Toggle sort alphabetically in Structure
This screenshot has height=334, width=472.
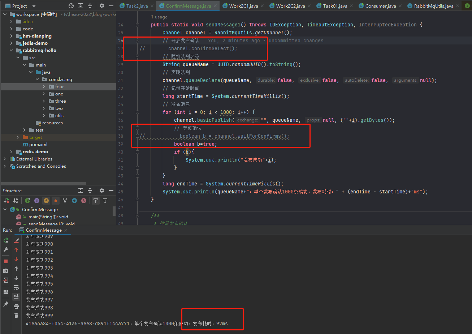click(16, 201)
